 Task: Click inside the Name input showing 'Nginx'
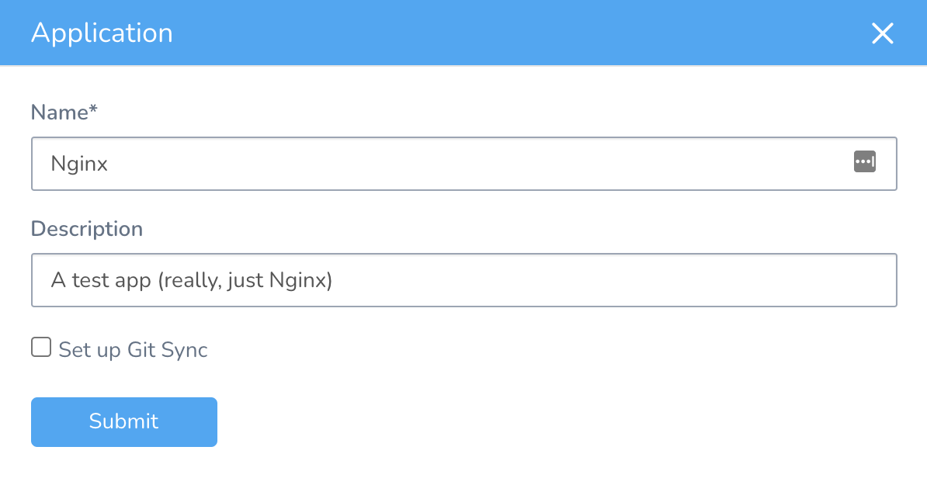(x=311, y=164)
